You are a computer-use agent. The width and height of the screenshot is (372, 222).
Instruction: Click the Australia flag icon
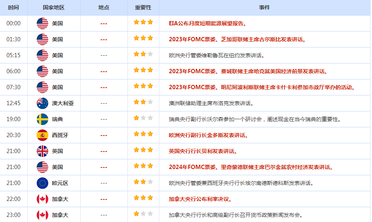tap(42, 103)
